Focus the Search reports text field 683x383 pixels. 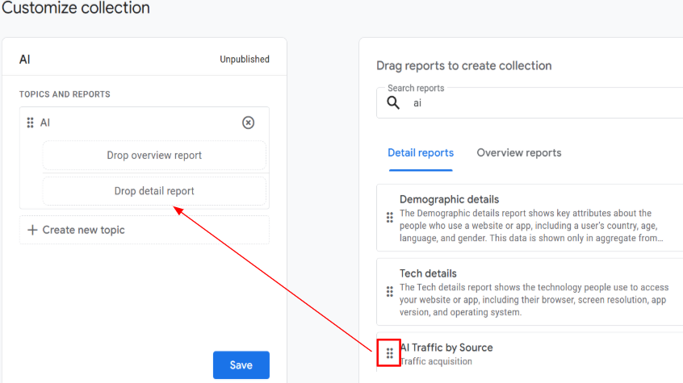coord(533,103)
